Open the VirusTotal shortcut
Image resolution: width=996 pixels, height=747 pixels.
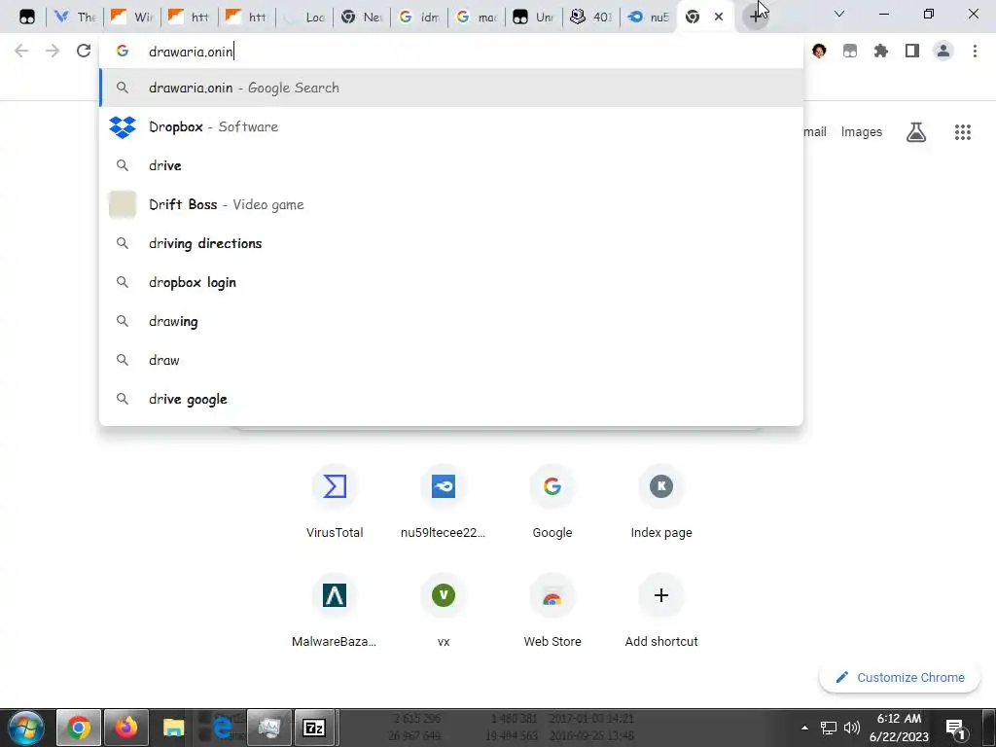coord(335,502)
